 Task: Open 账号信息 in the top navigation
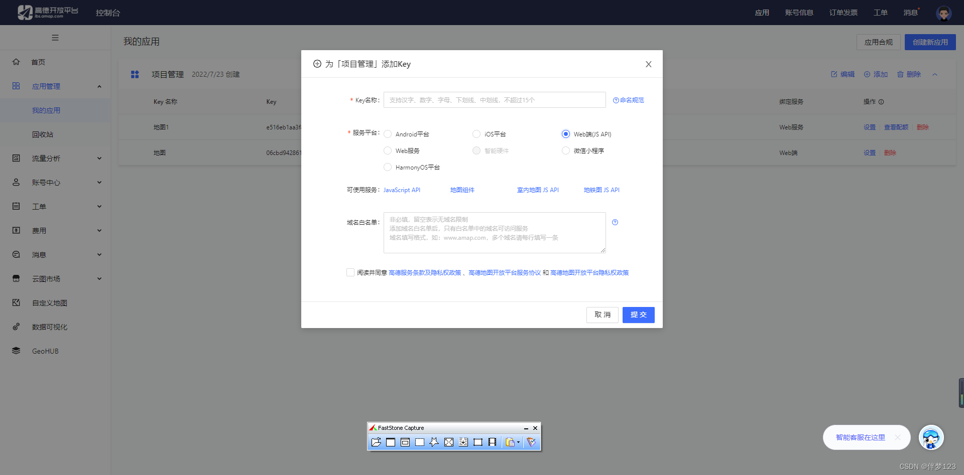pyautogui.click(x=799, y=13)
